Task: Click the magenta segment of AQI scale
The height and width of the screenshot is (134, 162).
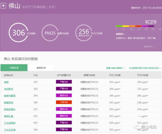Action: pyautogui.click(x=145, y=26)
